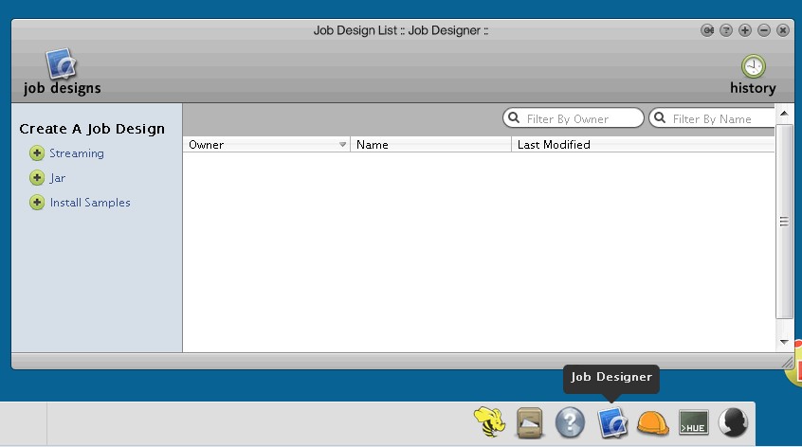Launch Job Designer from the dock
Image resolution: width=802 pixels, height=447 pixels.
click(x=611, y=422)
